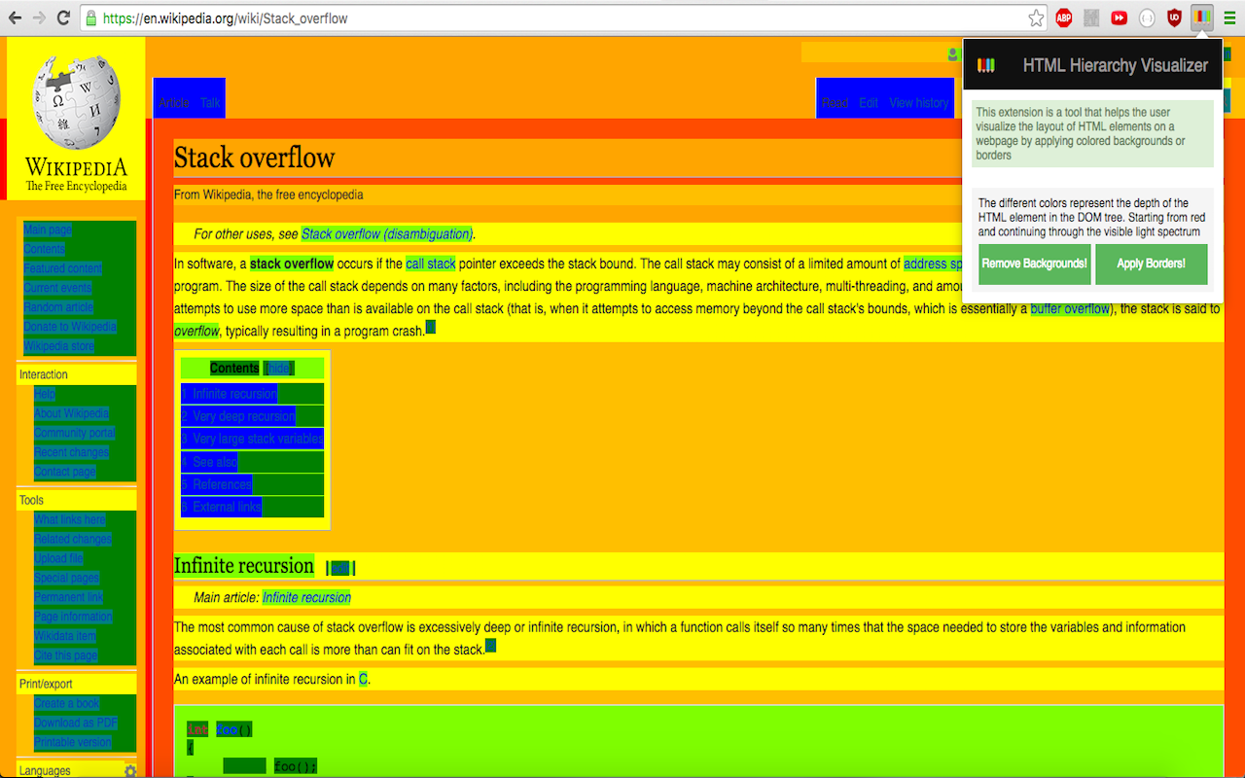Follow the 'call stack' link
The image size is (1245, 778).
431,264
